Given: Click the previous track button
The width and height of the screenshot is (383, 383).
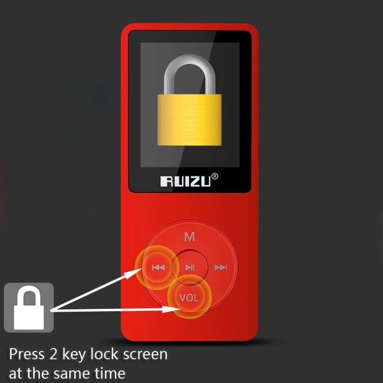Looking at the screenshot, I should pyautogui.click(x=158, y=268).
